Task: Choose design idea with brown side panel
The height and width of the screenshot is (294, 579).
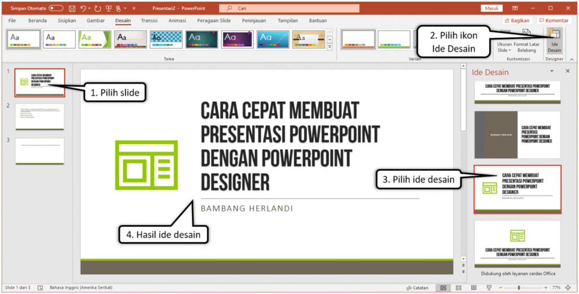Action: (x=517, y=135)
